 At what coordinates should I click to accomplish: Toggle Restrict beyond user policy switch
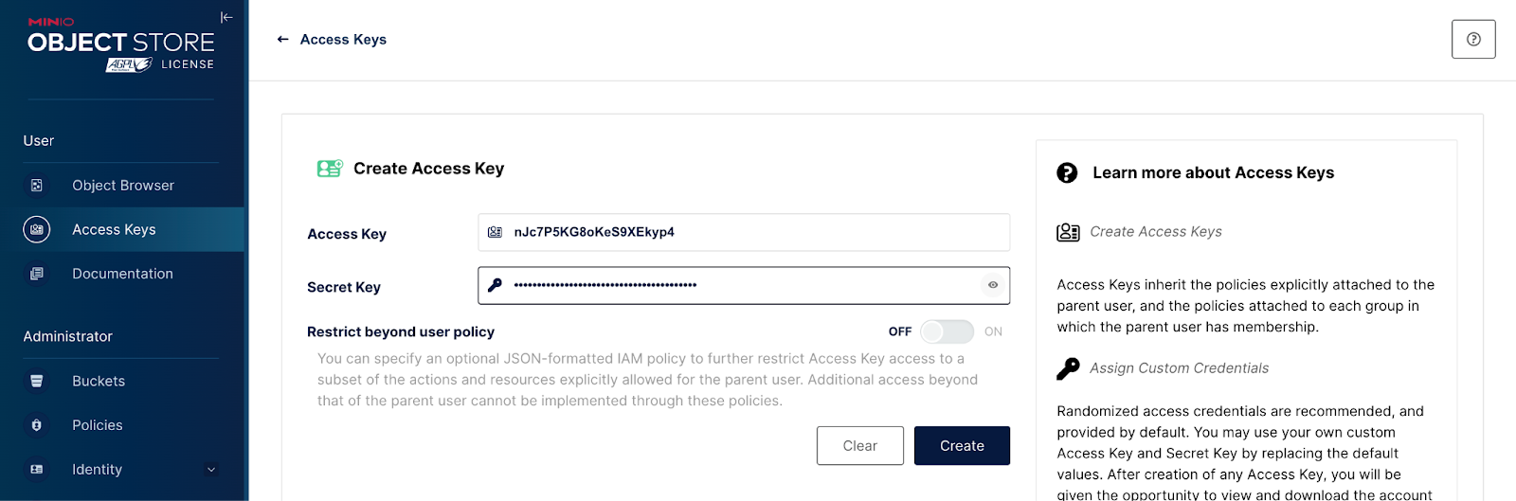(x=947, y=331)
